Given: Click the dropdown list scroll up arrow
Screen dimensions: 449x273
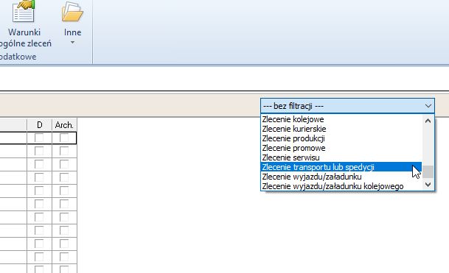Looking at the screenshot, I should tap(428, 121).
